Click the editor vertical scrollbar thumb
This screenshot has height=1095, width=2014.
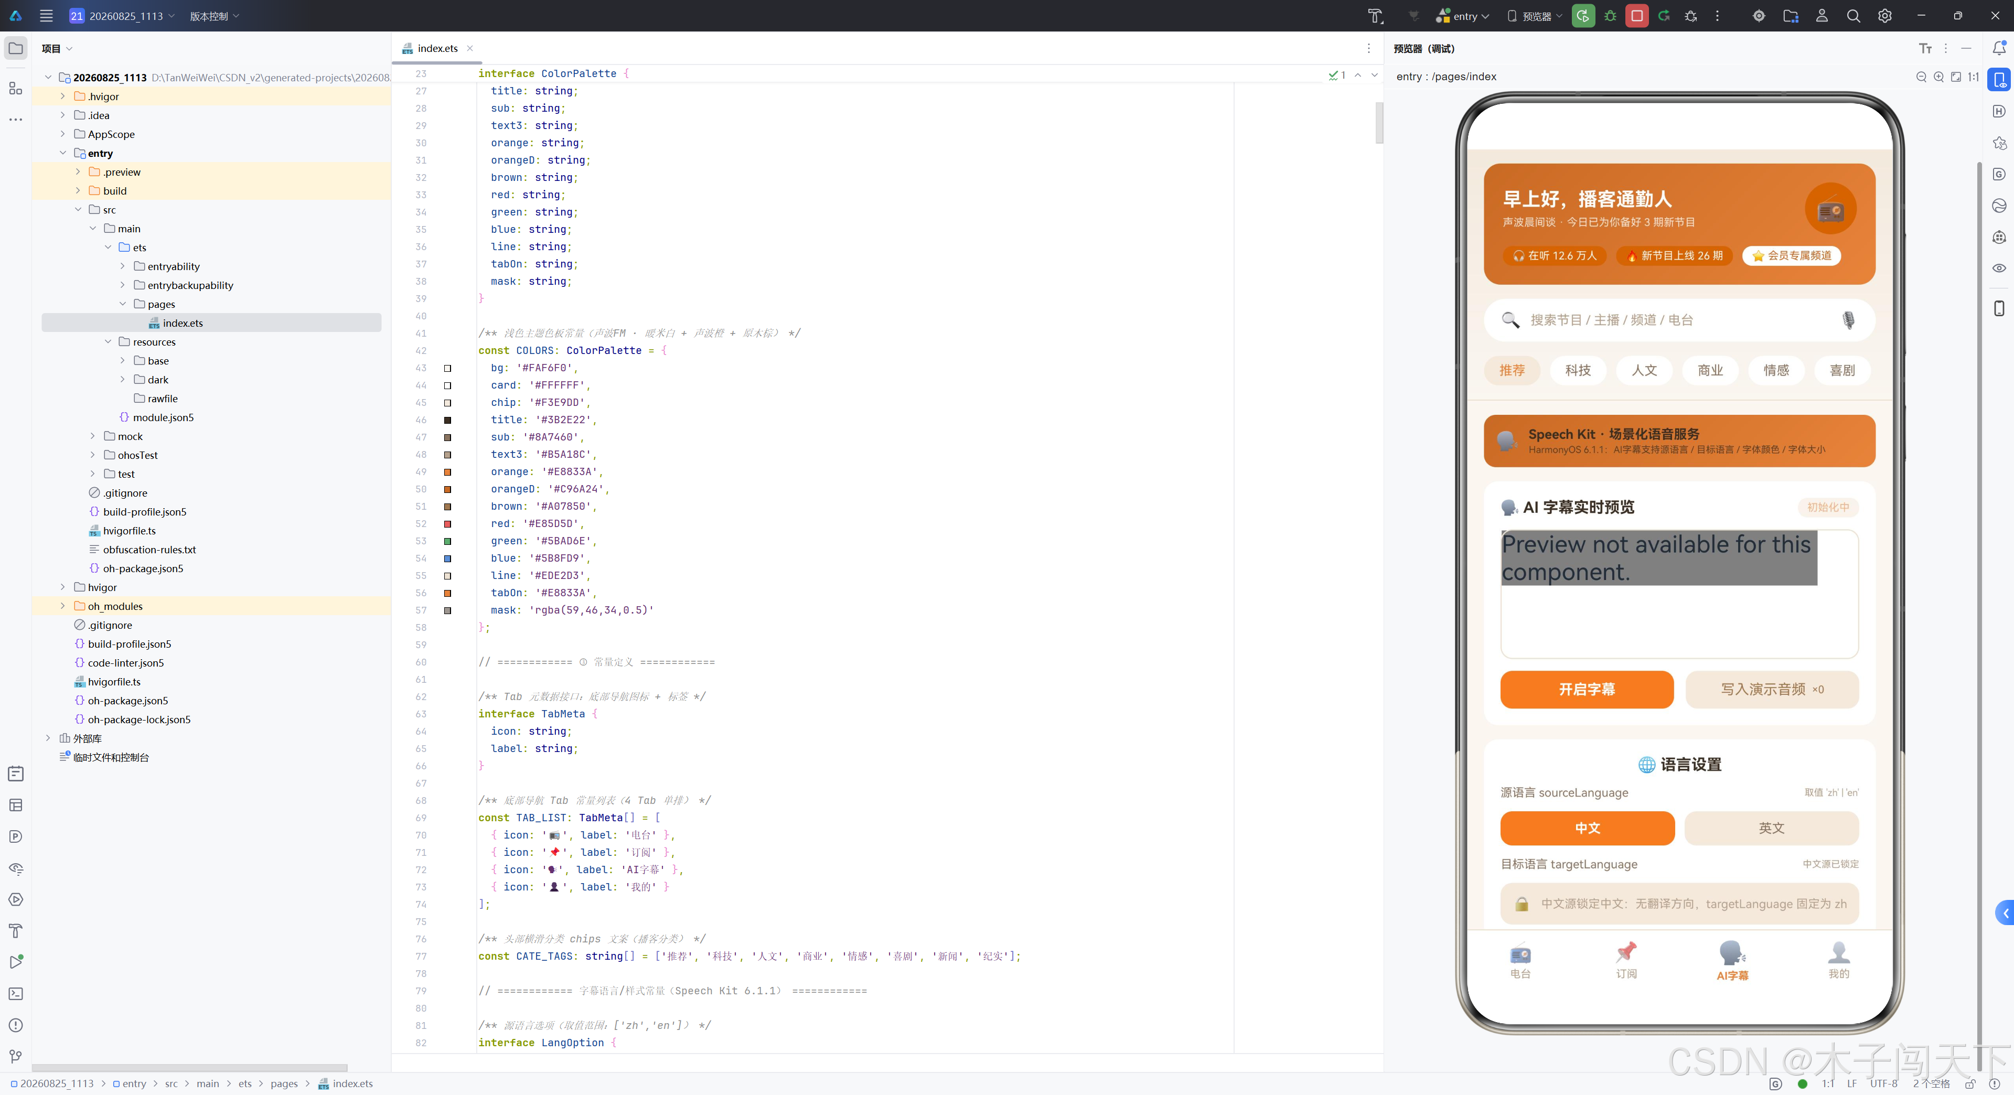tap(1379, 123)
